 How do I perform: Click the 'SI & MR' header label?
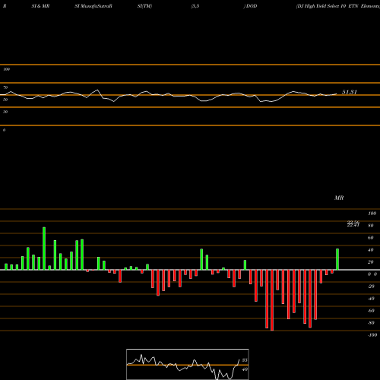(x=40, y=6)
